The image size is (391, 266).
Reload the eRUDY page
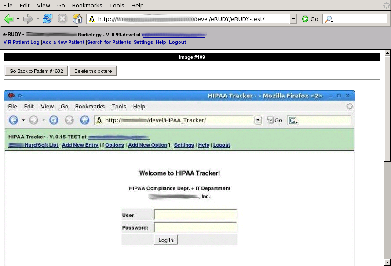point(48,19)
